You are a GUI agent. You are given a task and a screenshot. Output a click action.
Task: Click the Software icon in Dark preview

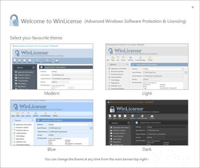click(x=132, y=116)
